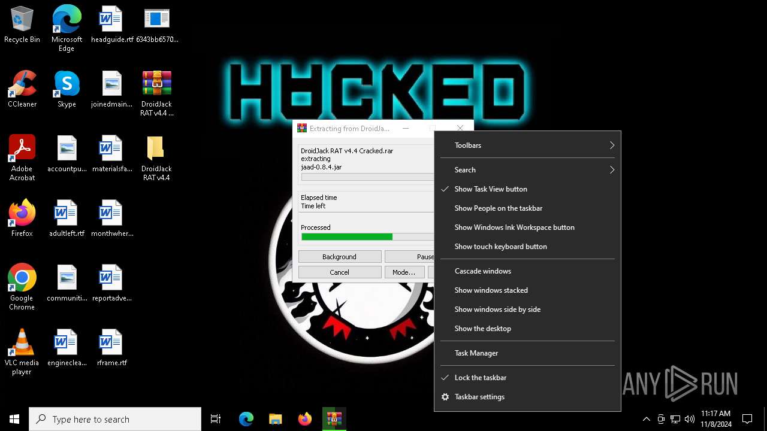Uncheck Show Task View button
The width and height of the screenshot is (767, 431).
527,189
